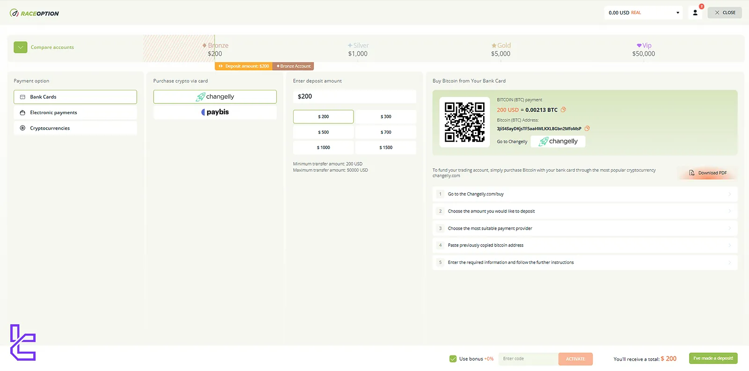This screenshot has width=749, height=371.
Task: Expand step 3 Choose most suitable payment provider
Action: [585, 228]
